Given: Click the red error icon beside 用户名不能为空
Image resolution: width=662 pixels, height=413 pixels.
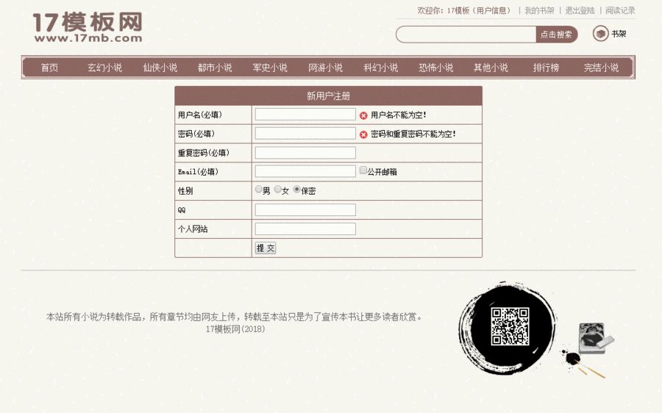Looking at the screenshot, I should pyautogui.click(x=363, y=115).
